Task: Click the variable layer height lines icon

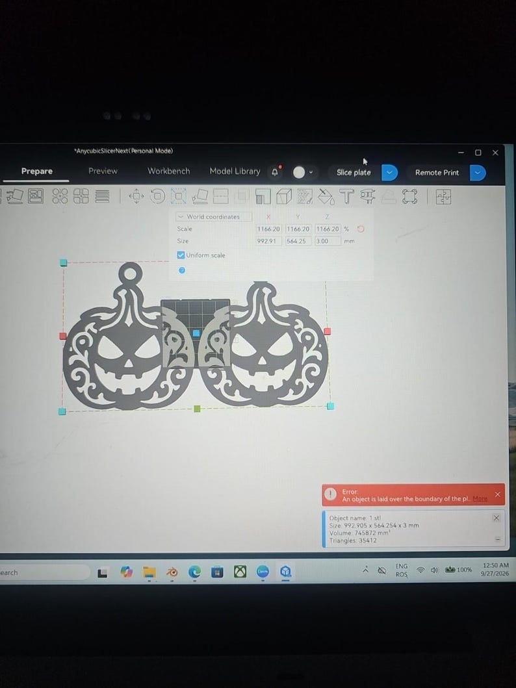Action: pos(102,196)
